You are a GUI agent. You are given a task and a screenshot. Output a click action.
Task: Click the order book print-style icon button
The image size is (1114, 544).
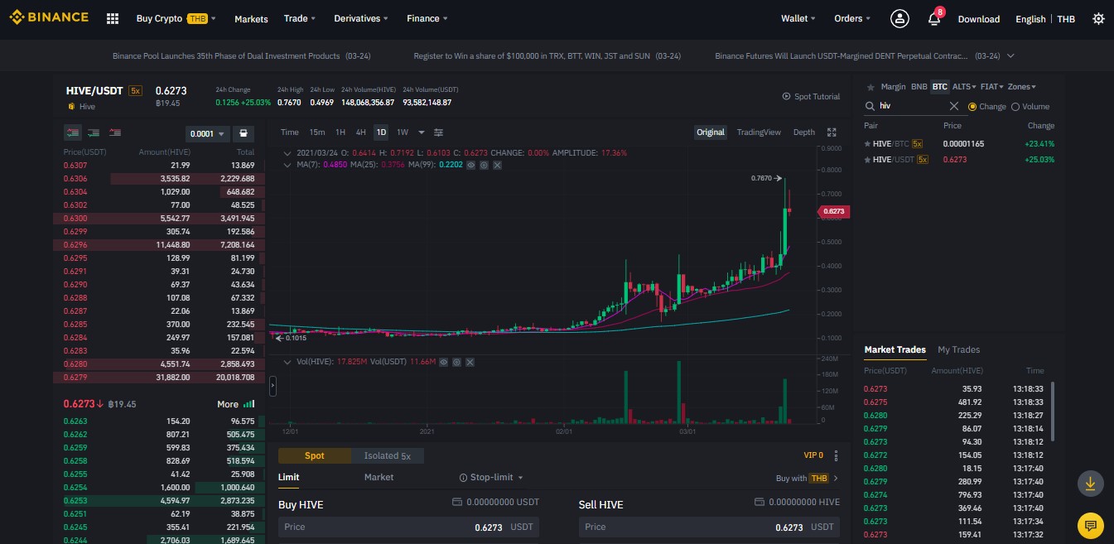243,133
